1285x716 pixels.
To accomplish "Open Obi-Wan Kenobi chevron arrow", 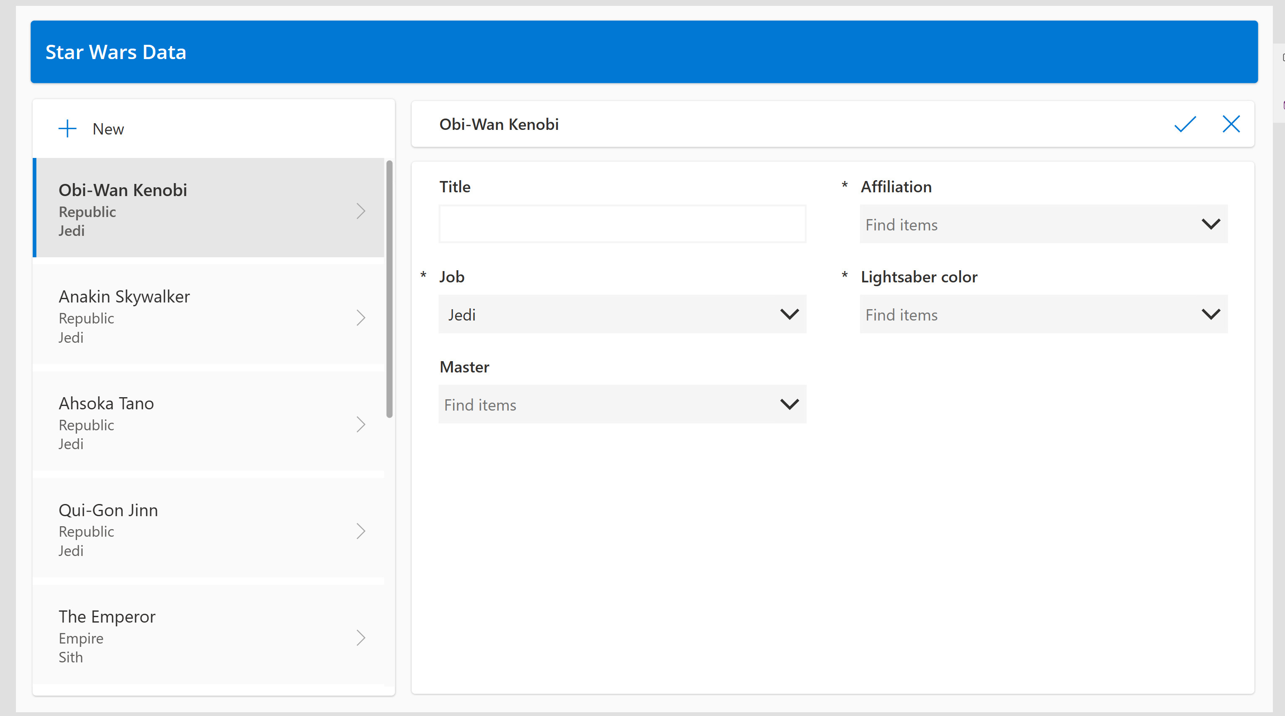I will (361, 211).
